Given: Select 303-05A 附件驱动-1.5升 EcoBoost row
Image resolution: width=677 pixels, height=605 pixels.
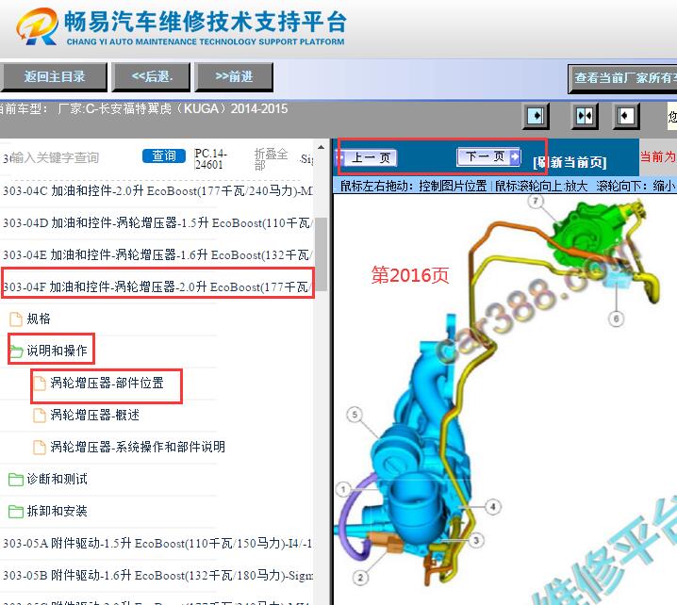Looking at the screenshot, I should point(157,543).
